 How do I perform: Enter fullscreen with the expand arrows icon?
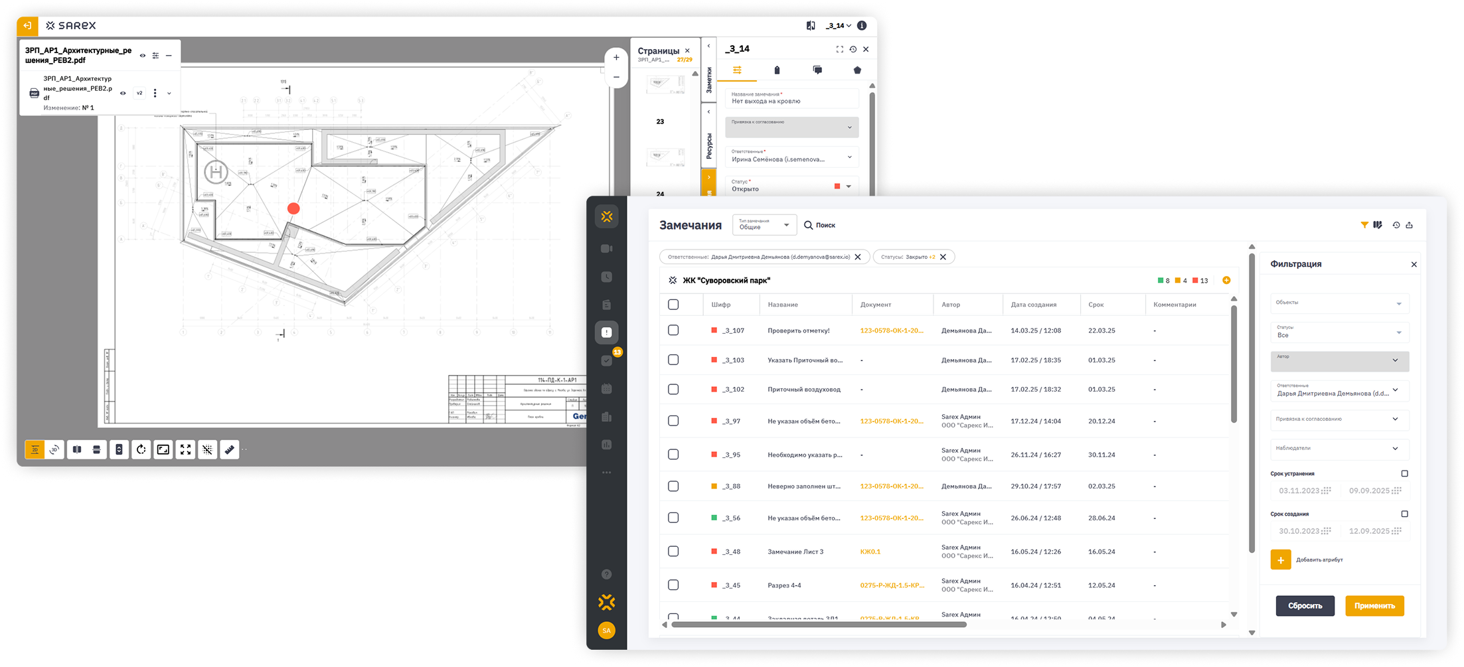point(185,450)
